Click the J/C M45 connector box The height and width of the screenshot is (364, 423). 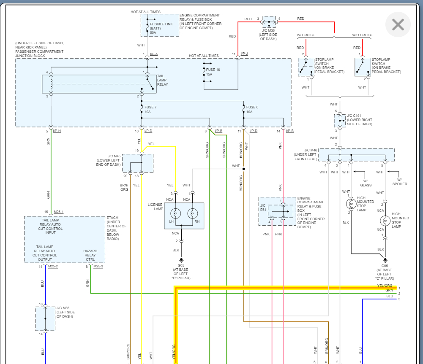138,163
